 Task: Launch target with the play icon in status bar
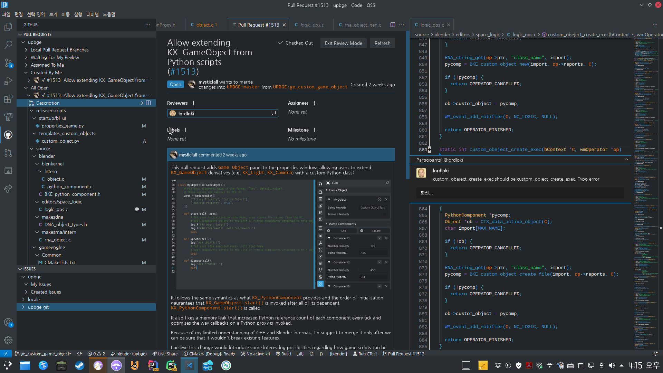tap(322, 354)
